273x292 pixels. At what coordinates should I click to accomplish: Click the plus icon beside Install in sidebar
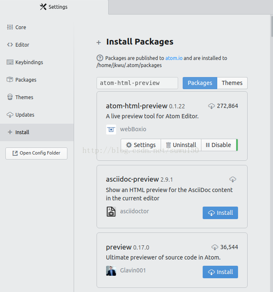10,132
